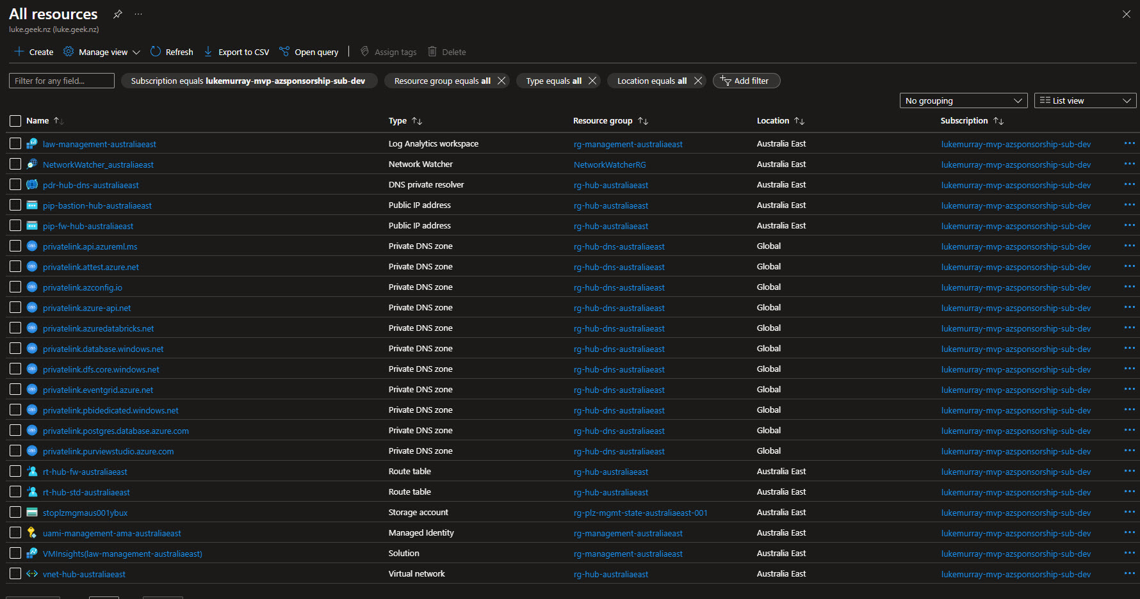Check the NetworkWatcher_australiaeast row
The image size is (1140, 599).
[x=15, y=164]
